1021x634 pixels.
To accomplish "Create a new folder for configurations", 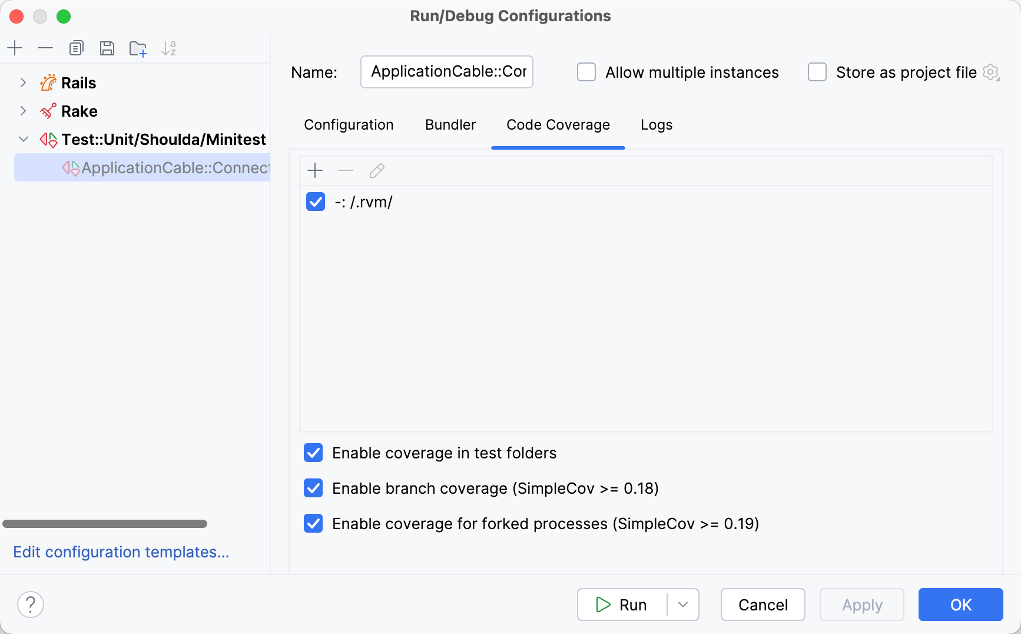I will click(x=138, y=48).
